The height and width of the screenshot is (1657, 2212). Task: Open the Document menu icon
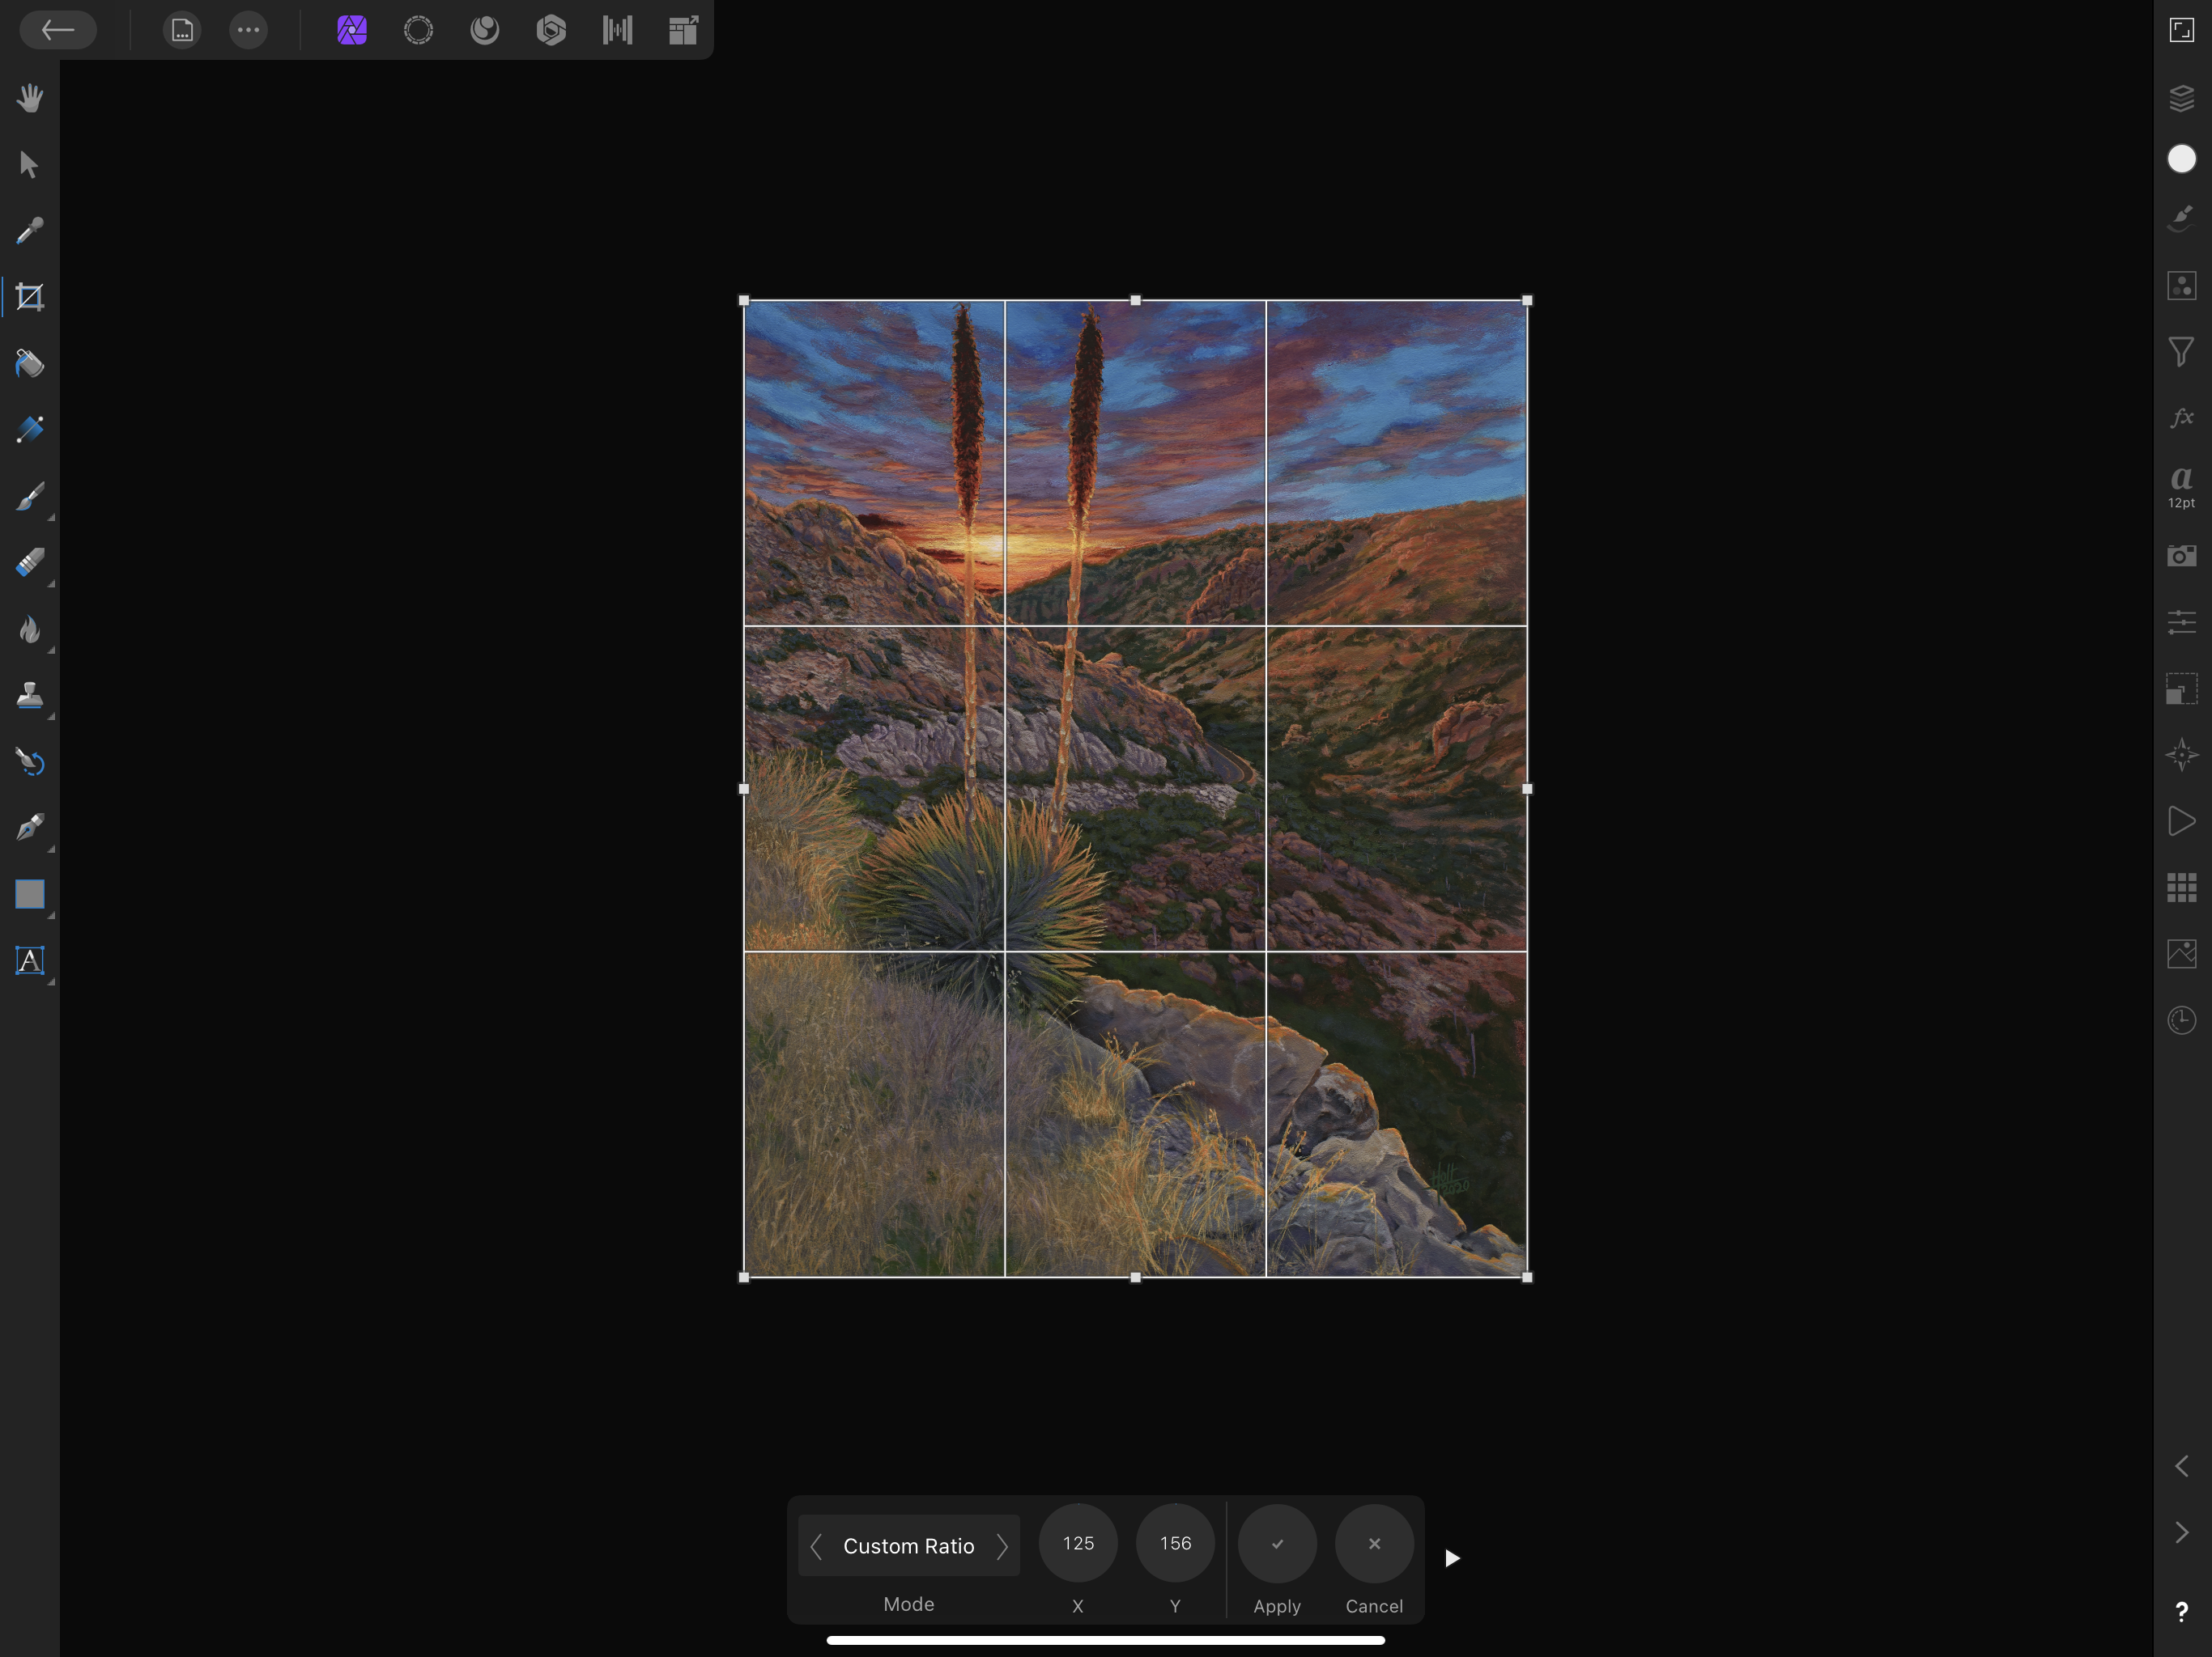[182, 30]
